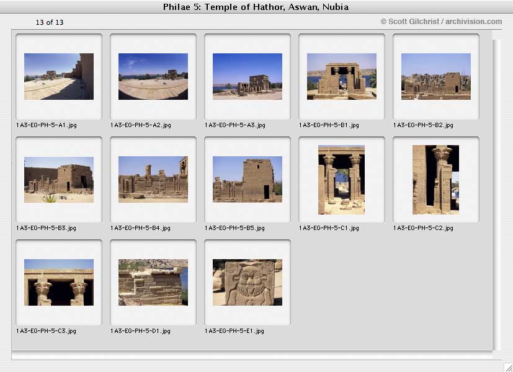Screen dimensions: 513x372
Task: Click the vertical scrollbar on the right
Action: point(497,195)
